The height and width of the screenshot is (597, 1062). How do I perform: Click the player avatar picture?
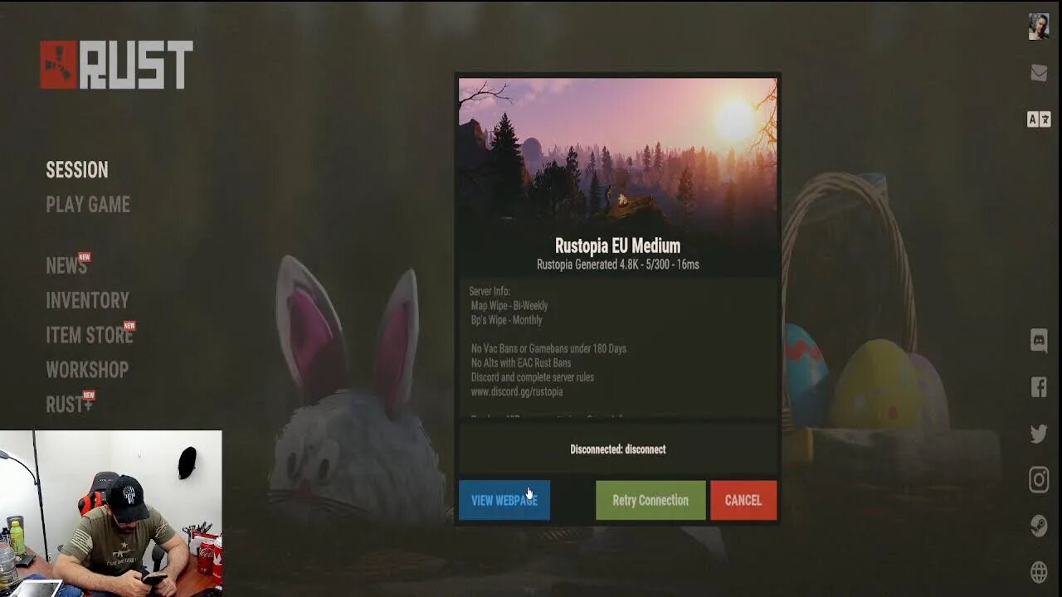click(1039, 27)
